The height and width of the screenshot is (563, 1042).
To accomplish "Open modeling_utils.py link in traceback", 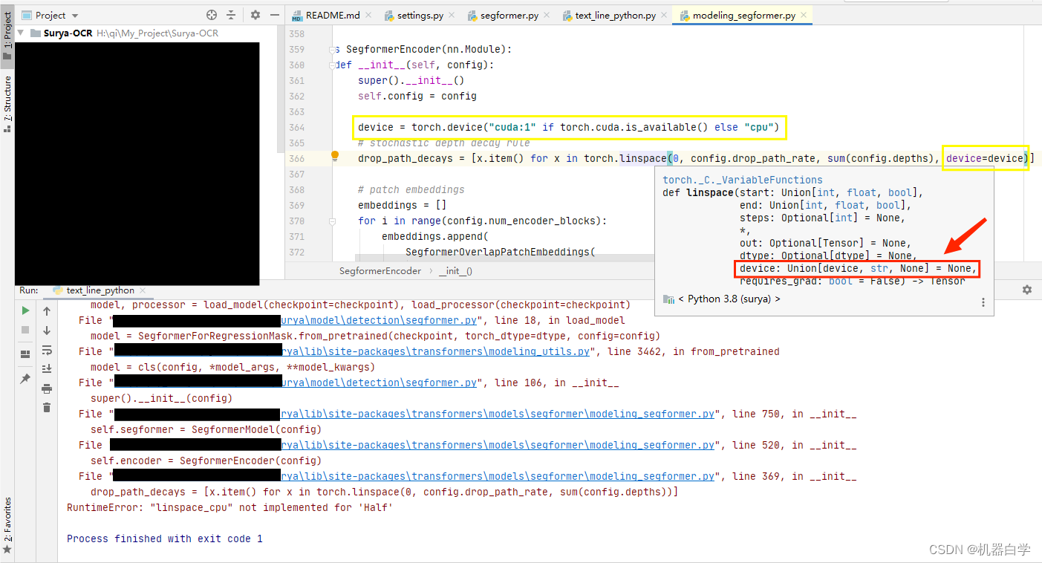I will [435, 351].
